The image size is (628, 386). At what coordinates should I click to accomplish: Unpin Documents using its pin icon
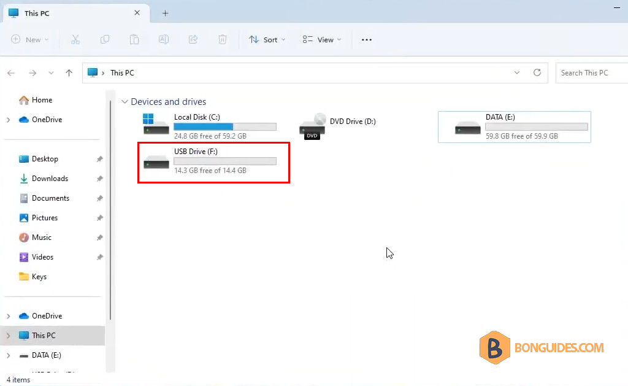[99, 198]
